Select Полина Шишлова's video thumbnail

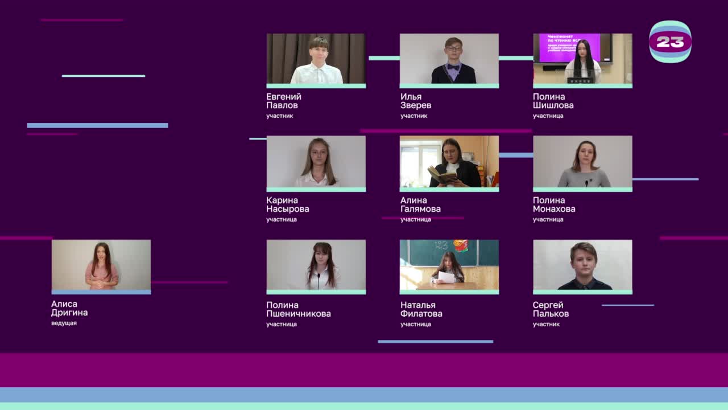coord(582,59)
